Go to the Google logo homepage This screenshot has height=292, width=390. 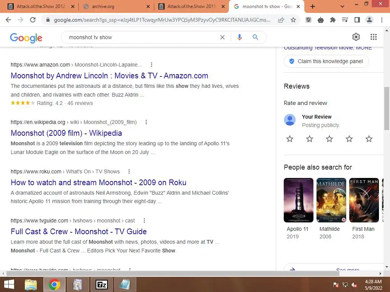pos(26,38)
